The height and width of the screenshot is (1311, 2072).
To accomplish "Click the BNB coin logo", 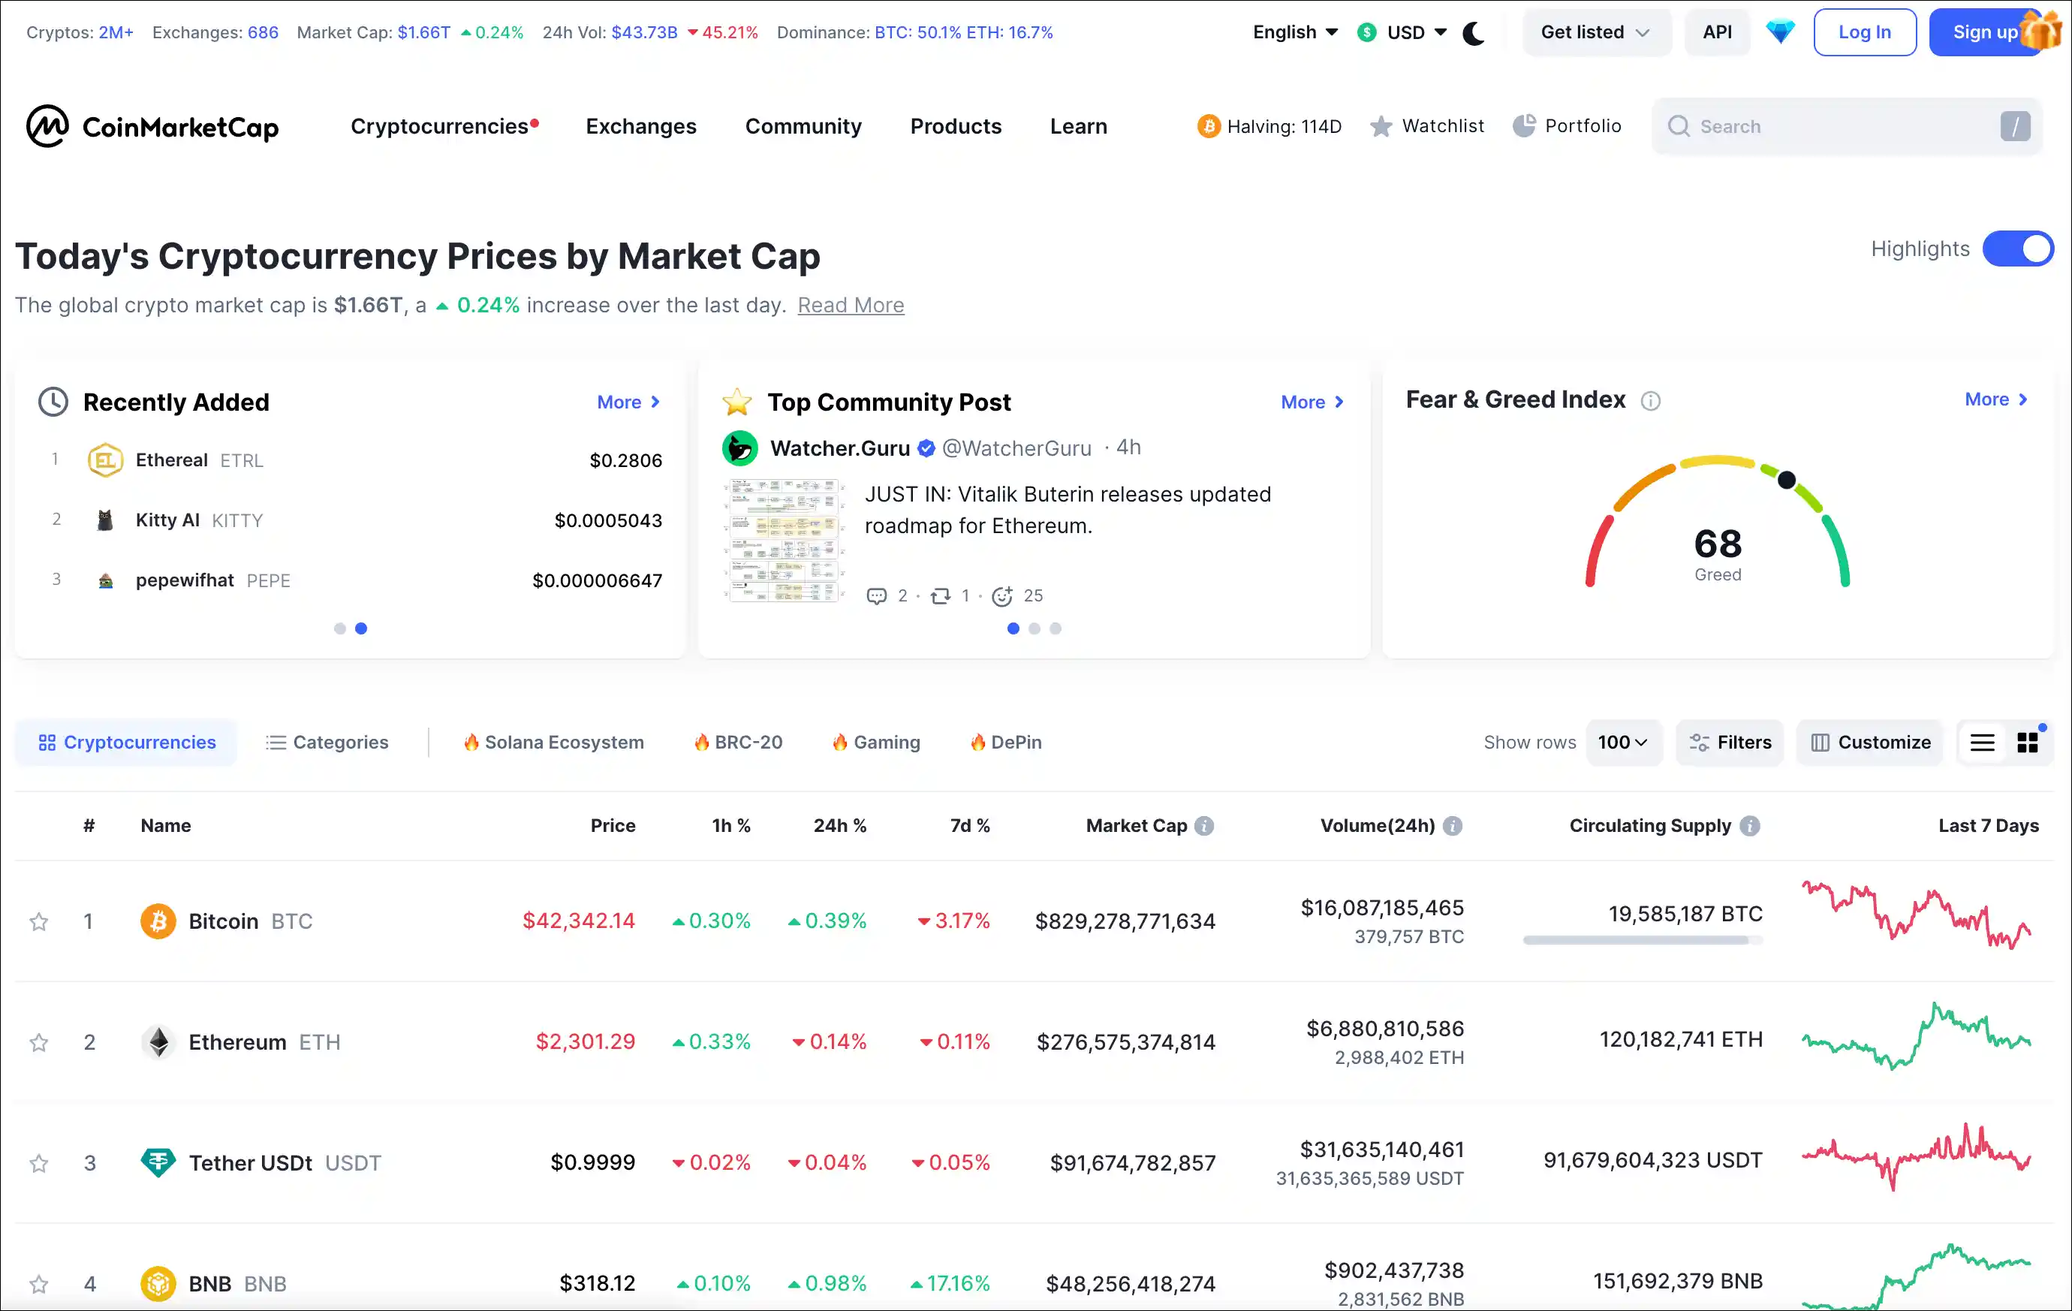I will 158,1283.
